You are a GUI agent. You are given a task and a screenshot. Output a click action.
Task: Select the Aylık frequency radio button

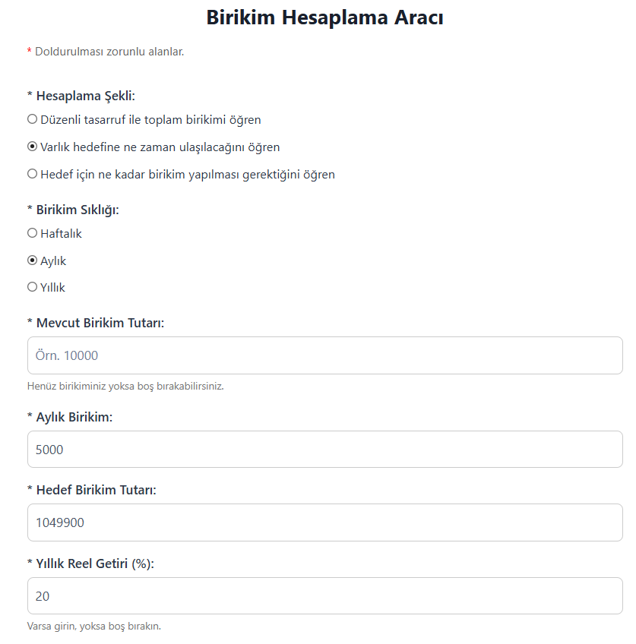(x=32, y=260)
